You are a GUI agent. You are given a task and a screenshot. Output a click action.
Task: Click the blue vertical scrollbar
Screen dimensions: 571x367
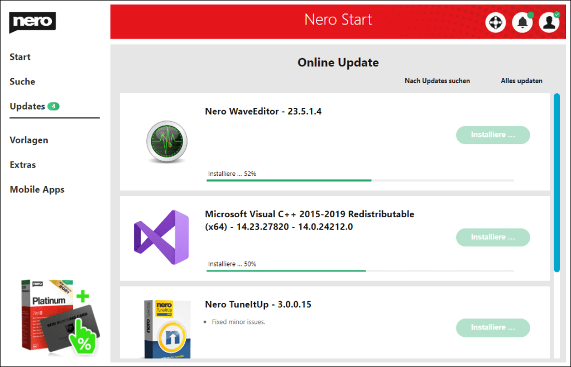[556, 183]
